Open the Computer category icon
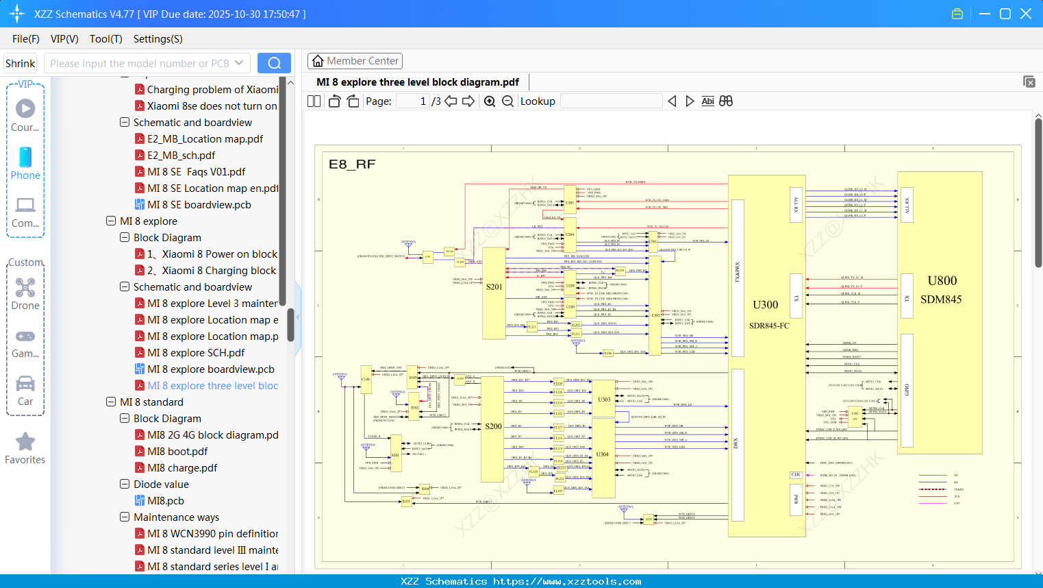The image size is (1043, 588). click(25, 205)
